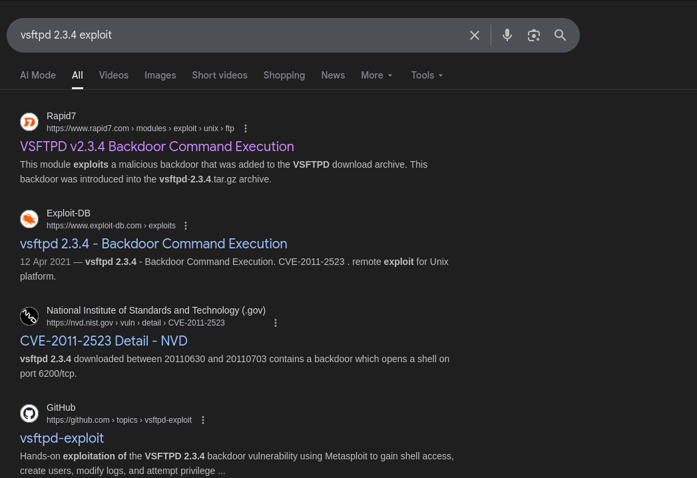
Task: Open search by image camera icon
Action: coord(533,35)
